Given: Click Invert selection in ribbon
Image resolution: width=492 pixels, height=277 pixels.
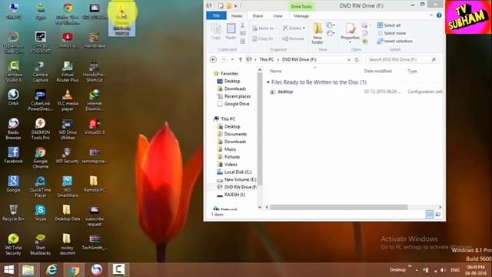Looking at the screenshot, I should pyautogui.click(x=394, y=41).
